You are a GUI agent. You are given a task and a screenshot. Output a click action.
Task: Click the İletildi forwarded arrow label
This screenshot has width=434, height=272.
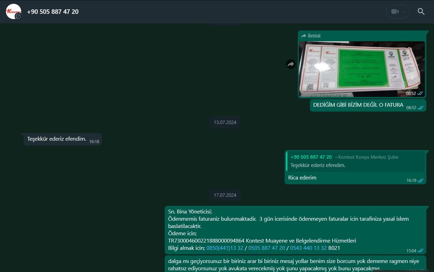[311, 36]
